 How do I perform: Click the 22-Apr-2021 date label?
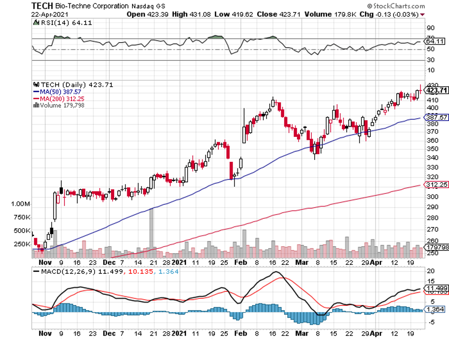(x=50, y=14)
